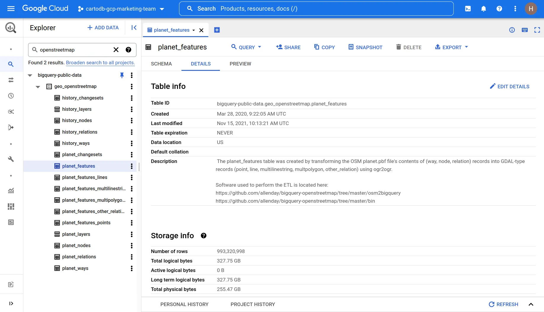Collapse the bigquery-public-data project tree

coord(30,75)
